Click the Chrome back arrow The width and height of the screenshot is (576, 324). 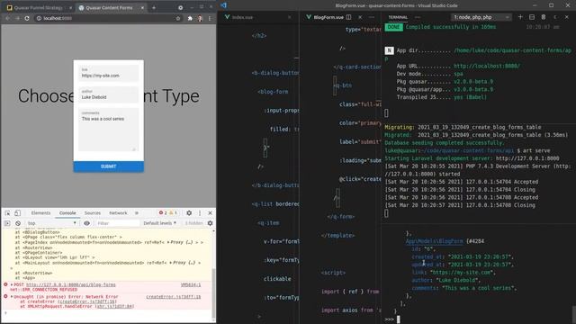8,18
